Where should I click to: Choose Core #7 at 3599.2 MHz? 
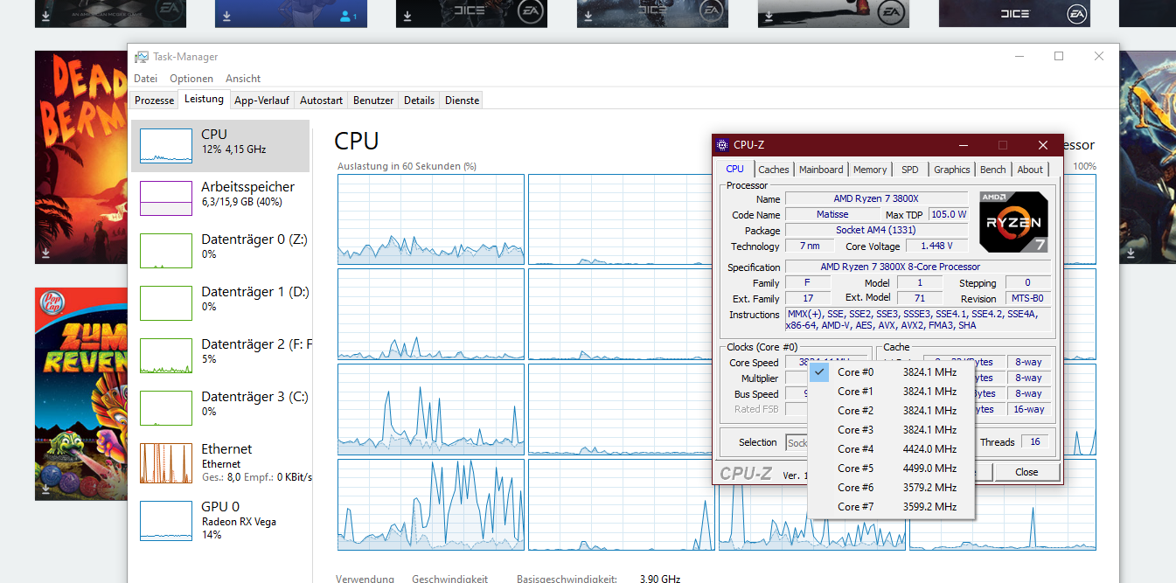[x=890, y=507]
